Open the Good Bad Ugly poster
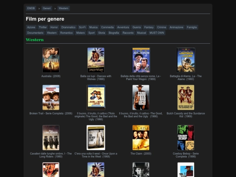Screen dimensions: 236x177 [141, 97]
